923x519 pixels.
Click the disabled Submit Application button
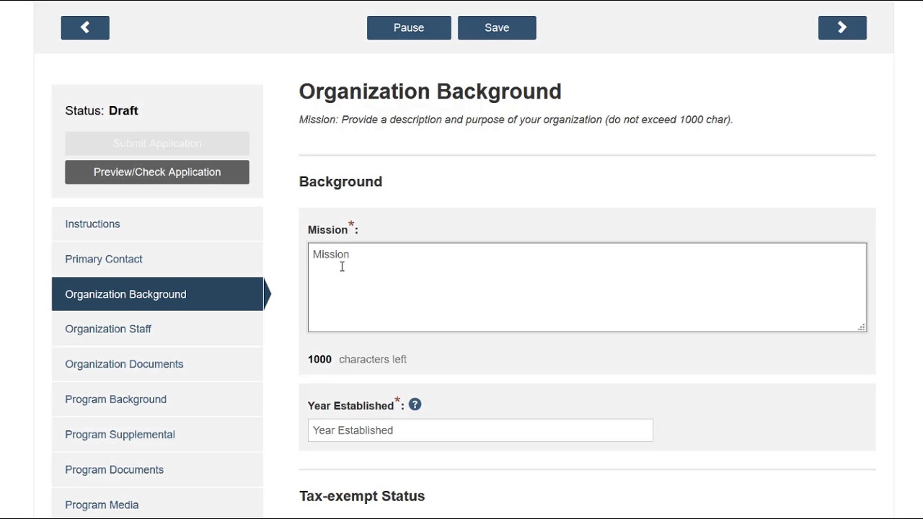[x=157, y=143]
